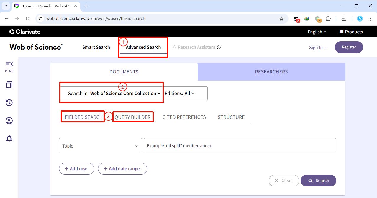Open the Editions All dropdown
Screen dimensions: 377x198
coord(180,93)
